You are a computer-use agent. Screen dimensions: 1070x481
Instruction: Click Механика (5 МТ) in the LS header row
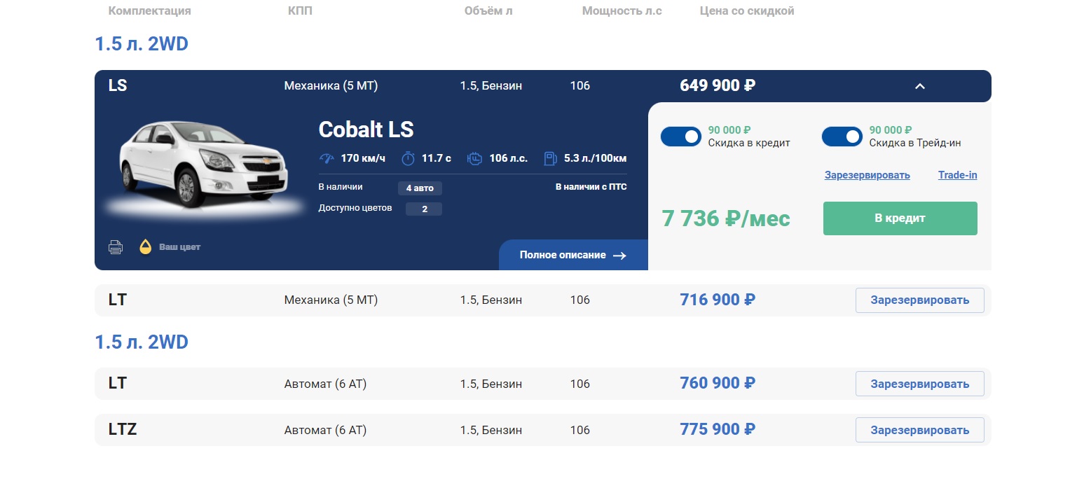pyautogui.click(x=331, y=86)
